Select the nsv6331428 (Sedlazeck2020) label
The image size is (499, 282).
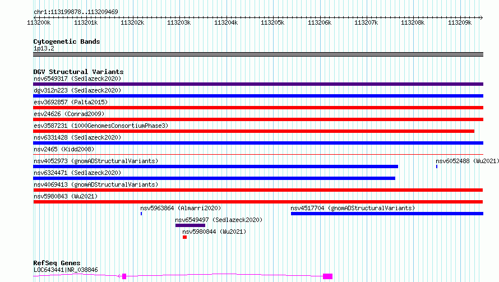[x=77, y=137]
